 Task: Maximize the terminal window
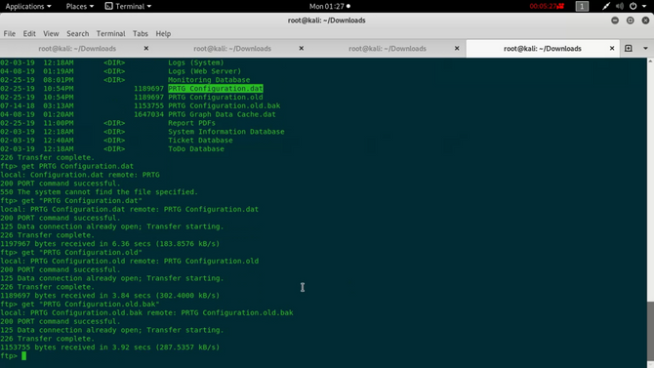coord(631,20)
